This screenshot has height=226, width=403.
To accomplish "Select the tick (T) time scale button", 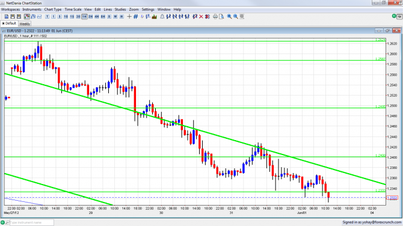I will (47, 17).
